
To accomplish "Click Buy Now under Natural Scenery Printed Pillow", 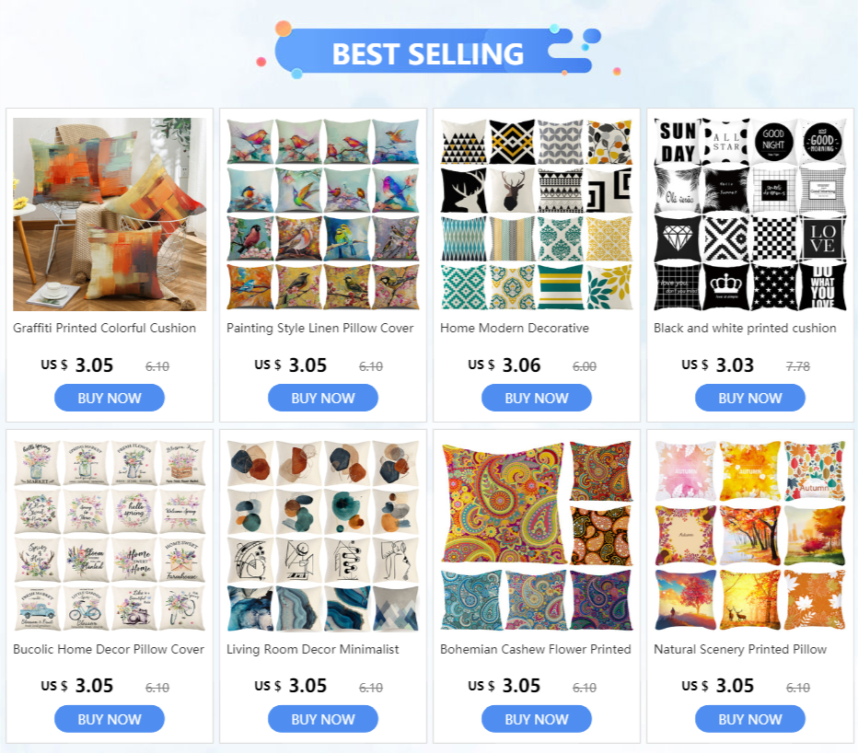I will point(750,719).
